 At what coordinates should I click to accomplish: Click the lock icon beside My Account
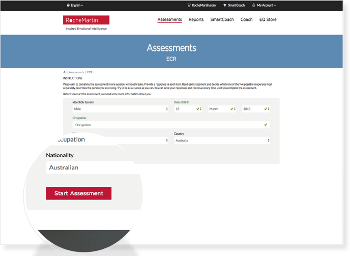[253, 5]
